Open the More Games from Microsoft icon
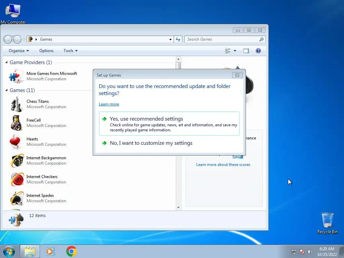Image resolution: width=344 pixels, height=258 pixels. click(x=16, y=76)
